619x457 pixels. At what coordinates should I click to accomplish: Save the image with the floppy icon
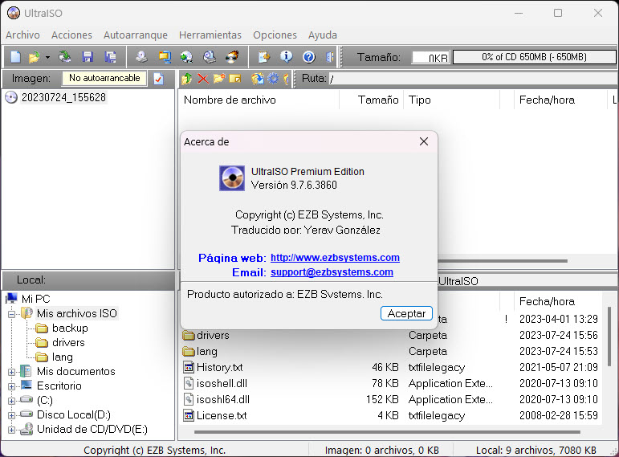click(x=88, y=57)
